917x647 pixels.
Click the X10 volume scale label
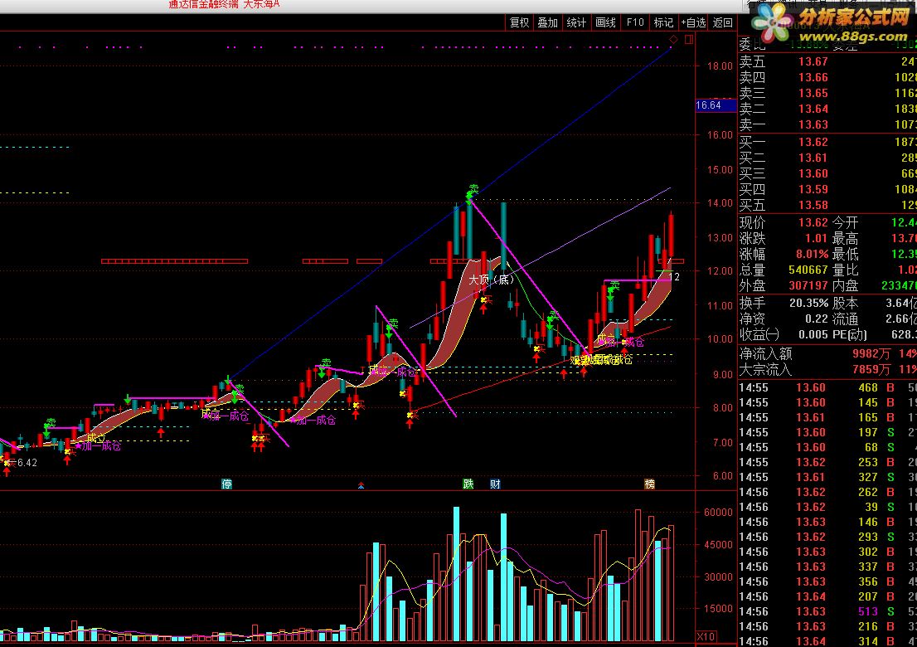point(706,636)
